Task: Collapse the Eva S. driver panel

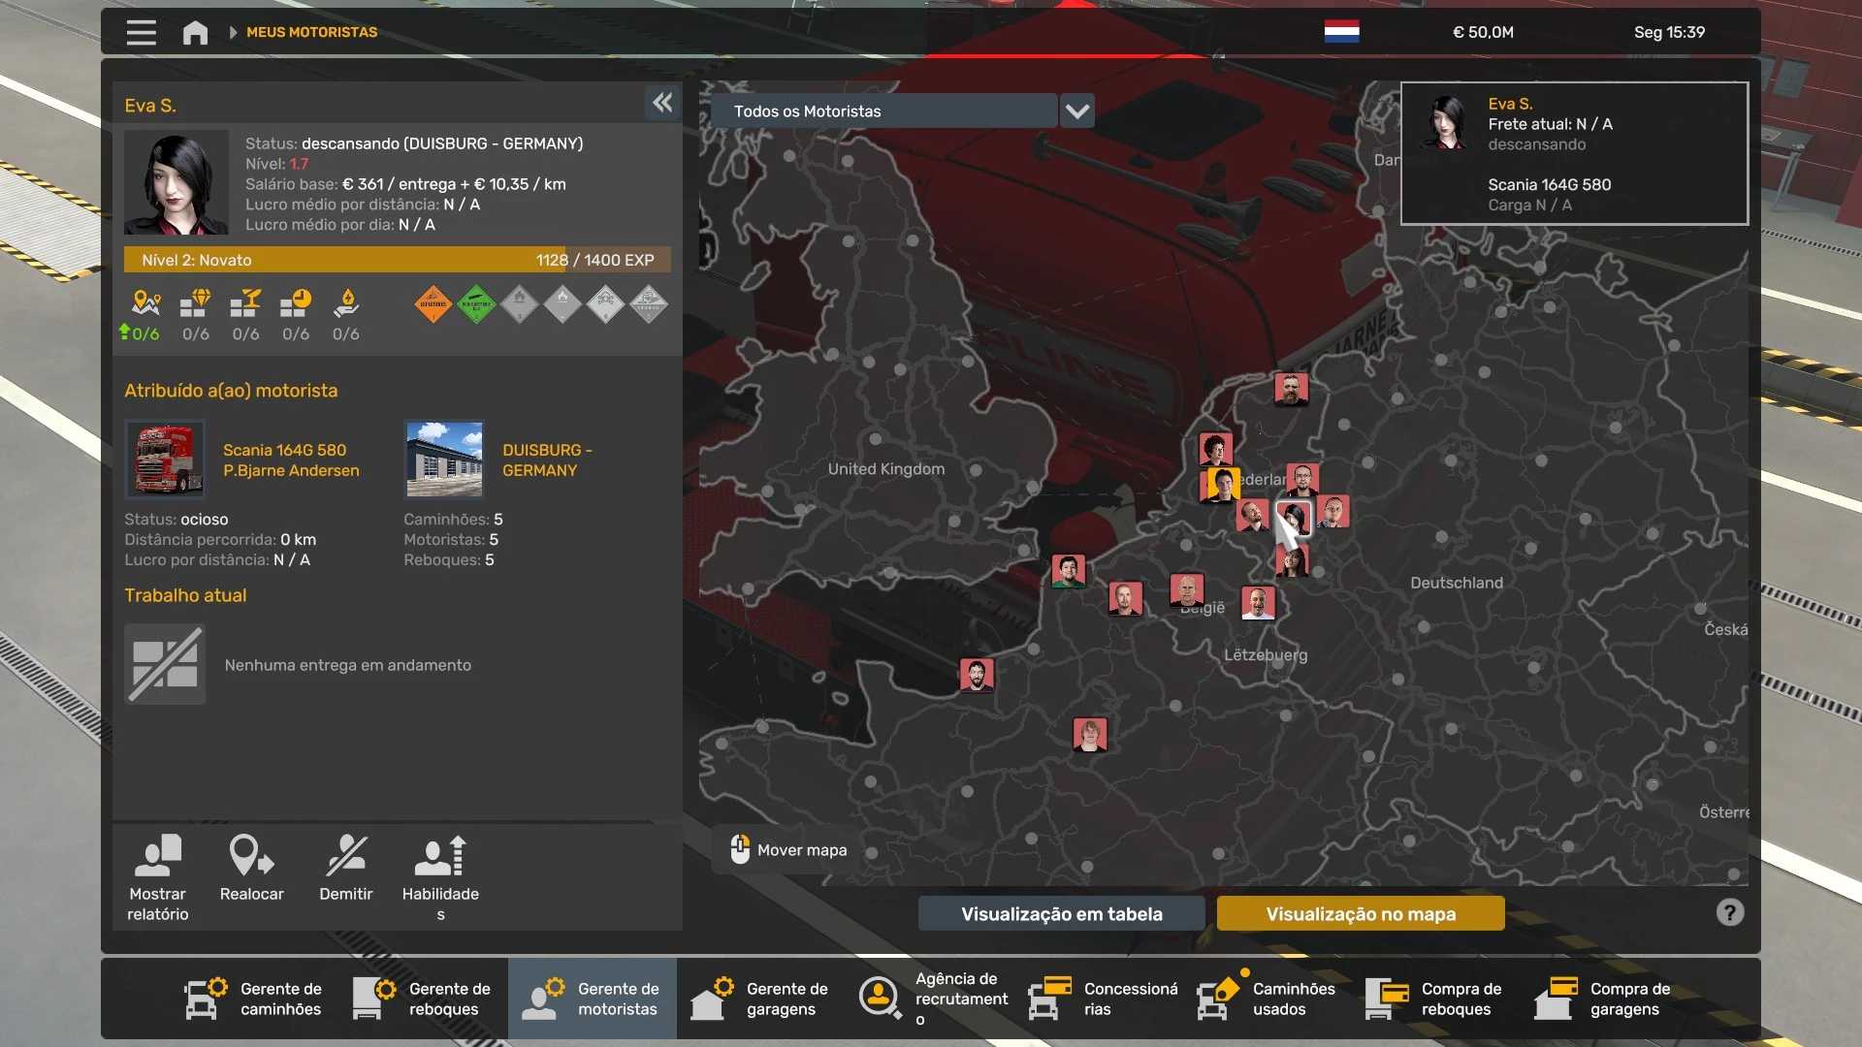Action: [x=662, y=103]
